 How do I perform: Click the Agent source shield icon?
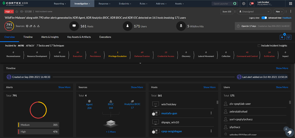(89, 101)
